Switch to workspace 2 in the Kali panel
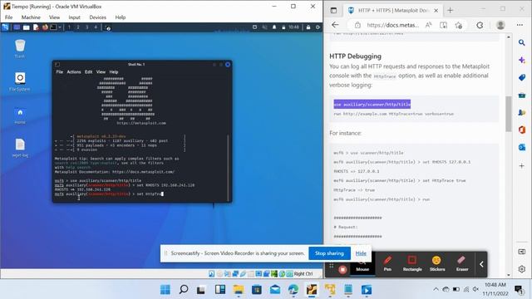532x299 pixels. coord(78,27)
